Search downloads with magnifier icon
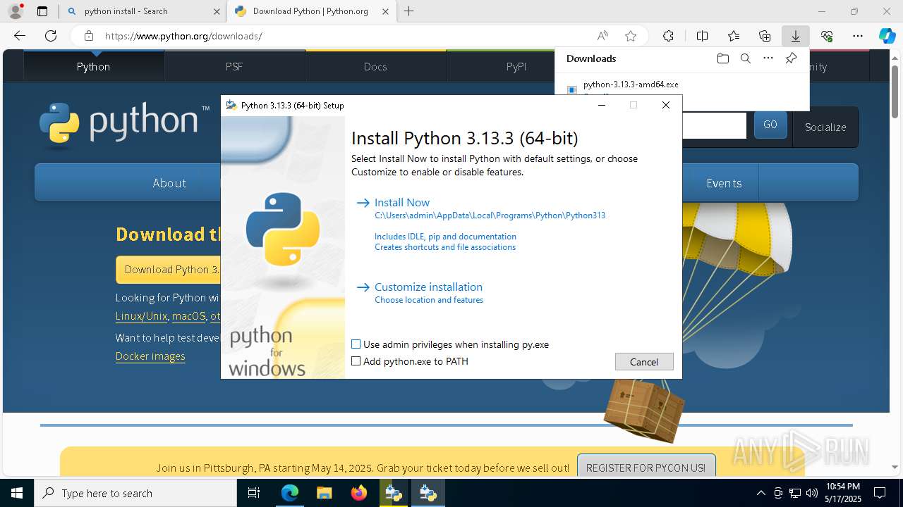 [x=746, y=58]
